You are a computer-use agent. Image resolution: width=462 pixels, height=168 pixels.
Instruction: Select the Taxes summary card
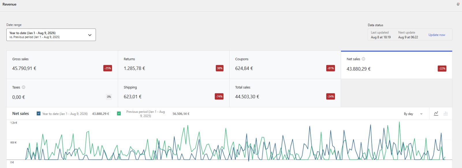[x=62, y=93]
